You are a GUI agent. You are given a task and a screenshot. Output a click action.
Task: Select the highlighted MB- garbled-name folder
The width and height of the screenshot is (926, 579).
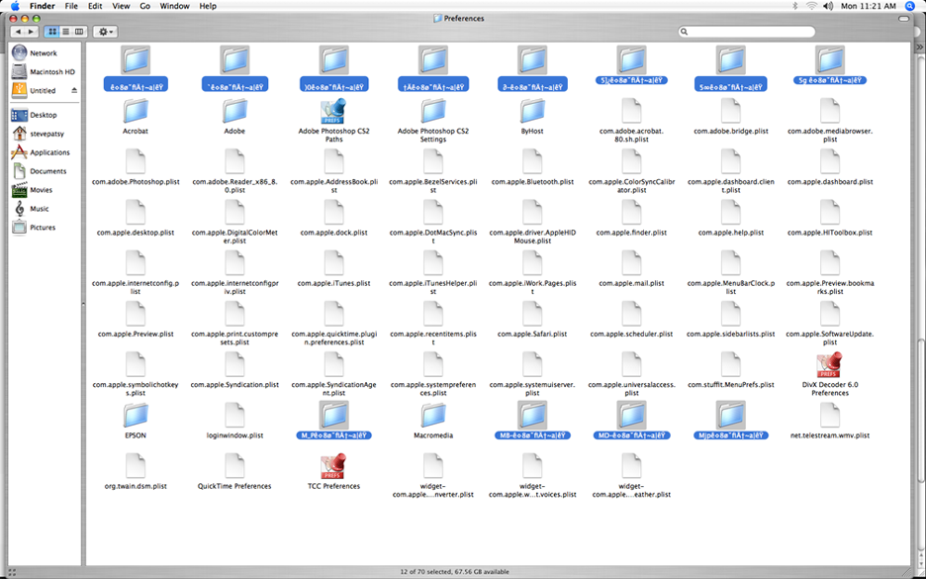point(532,417)
